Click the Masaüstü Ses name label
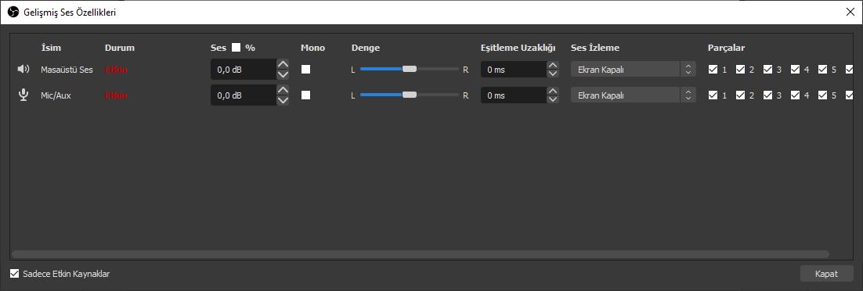The width and height of the screenshot is (863, 291). click(67, 70)
